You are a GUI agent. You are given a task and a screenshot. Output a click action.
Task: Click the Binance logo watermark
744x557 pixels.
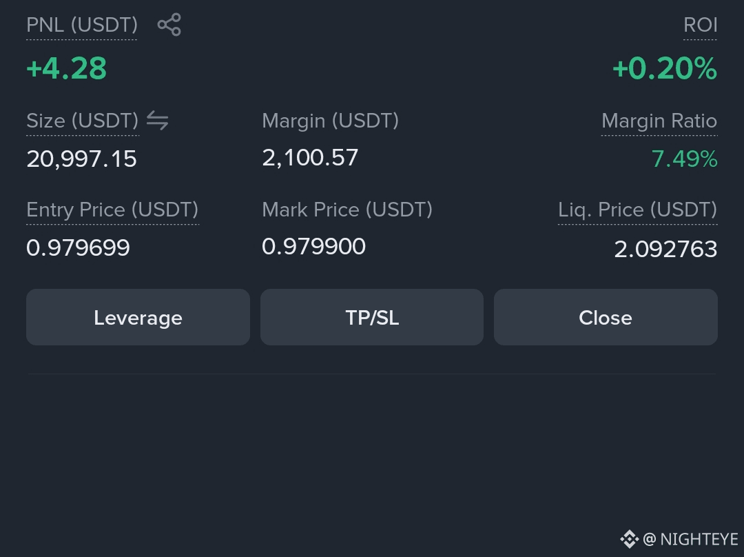pos(629,539)
